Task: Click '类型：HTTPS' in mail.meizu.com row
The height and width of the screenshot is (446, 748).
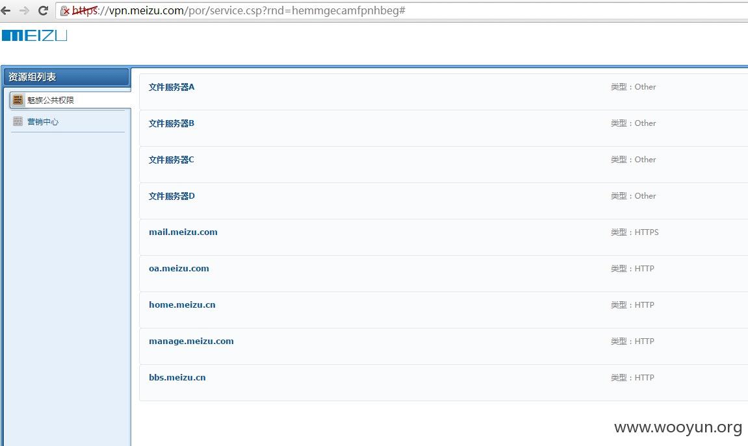Action: [635, 232]
